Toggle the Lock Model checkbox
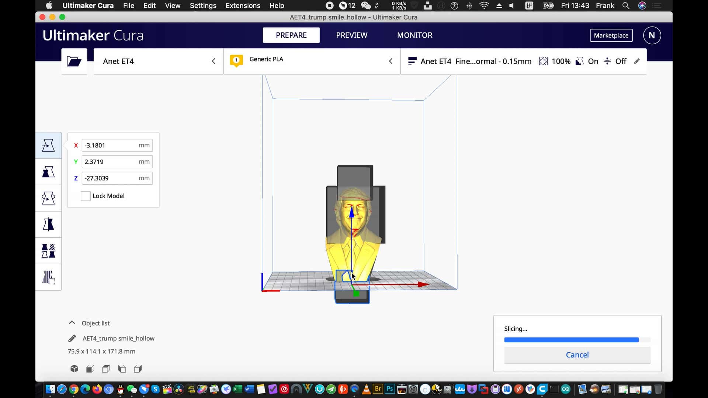The height and width of the screenshot is (398, 708). 86,196
